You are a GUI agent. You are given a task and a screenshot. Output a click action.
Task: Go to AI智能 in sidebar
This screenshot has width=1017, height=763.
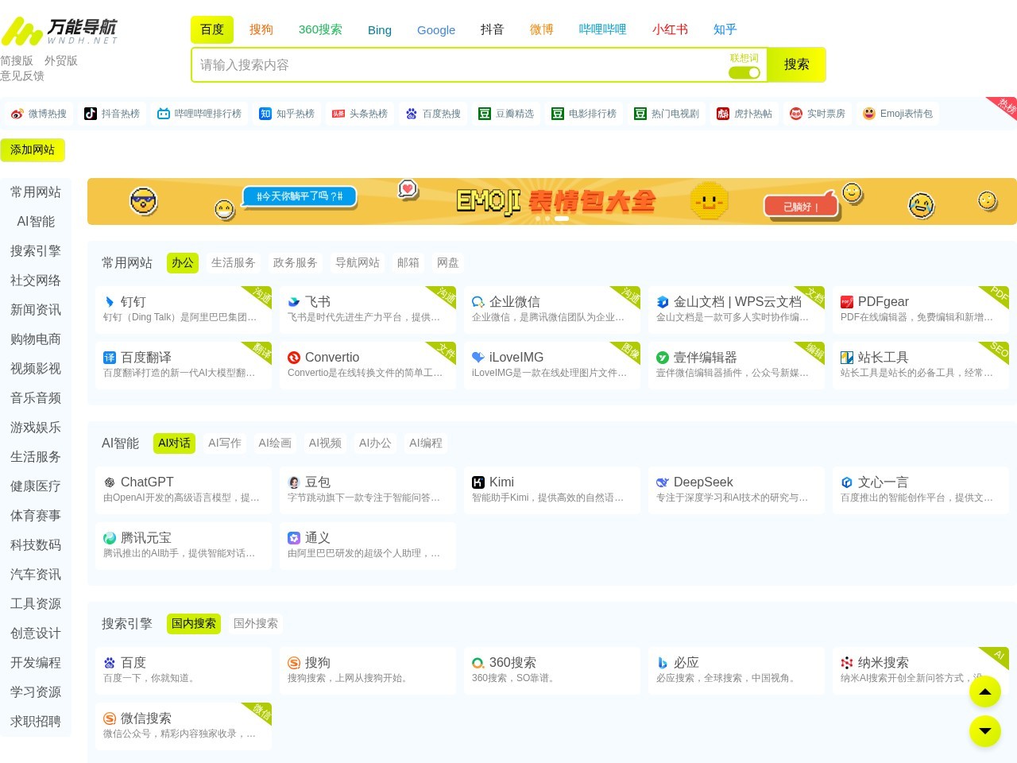click(36, 221)
